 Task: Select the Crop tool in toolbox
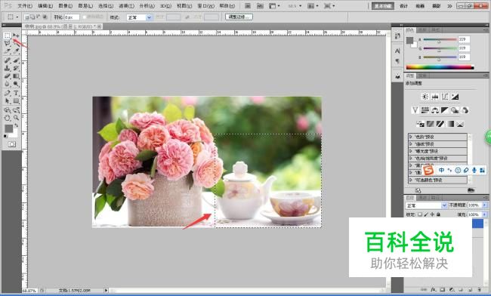[x=7, y=51]
